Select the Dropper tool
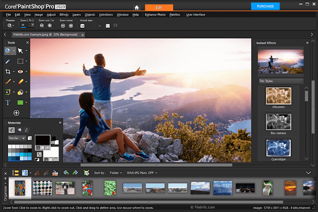318x212 pixels. 8,62
